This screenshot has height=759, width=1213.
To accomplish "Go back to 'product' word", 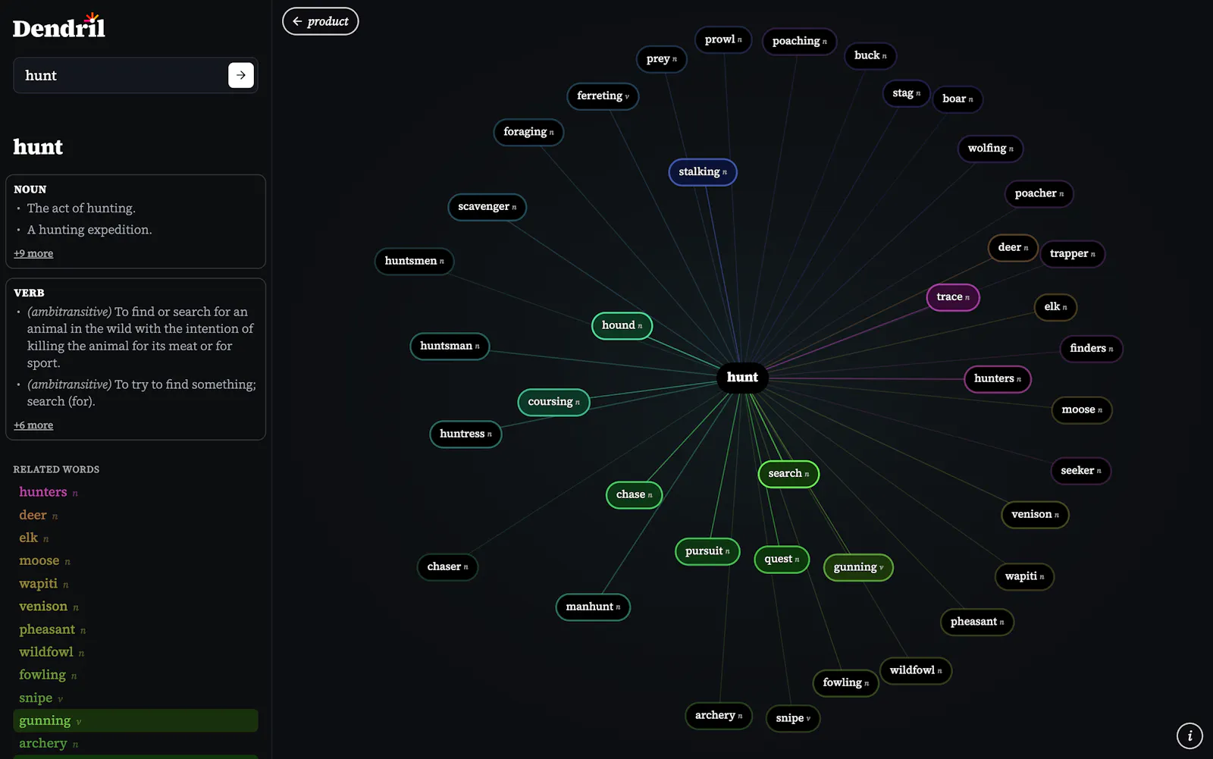I will click(321, 21).
